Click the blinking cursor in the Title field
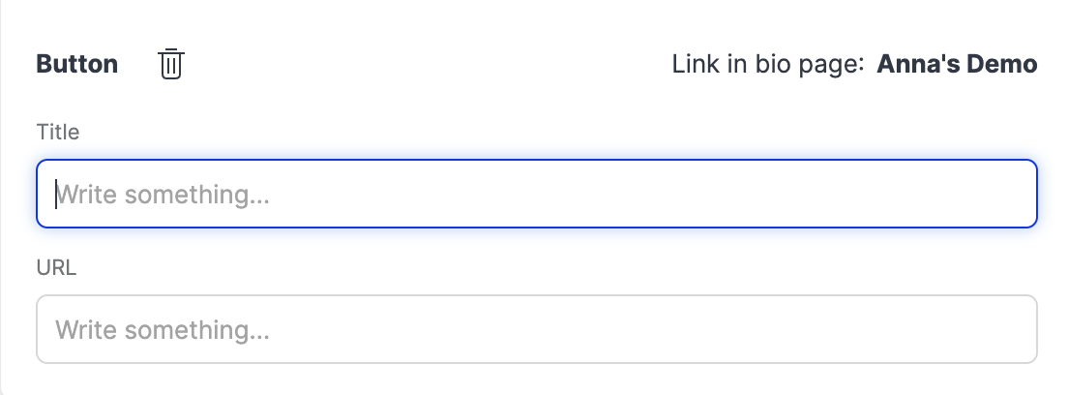This screenshot has width=1068, height=395. pos(56,195)
